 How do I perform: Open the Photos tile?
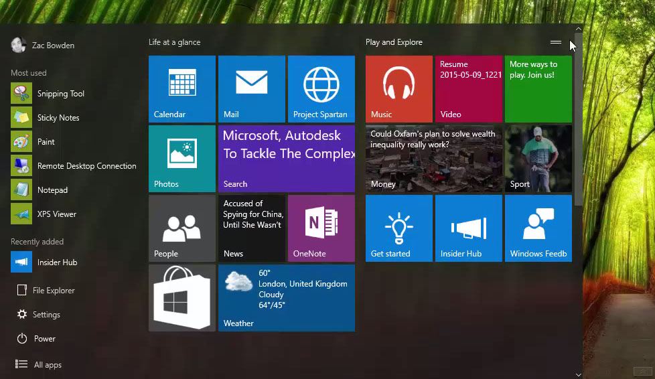click(x=182, y=159)
